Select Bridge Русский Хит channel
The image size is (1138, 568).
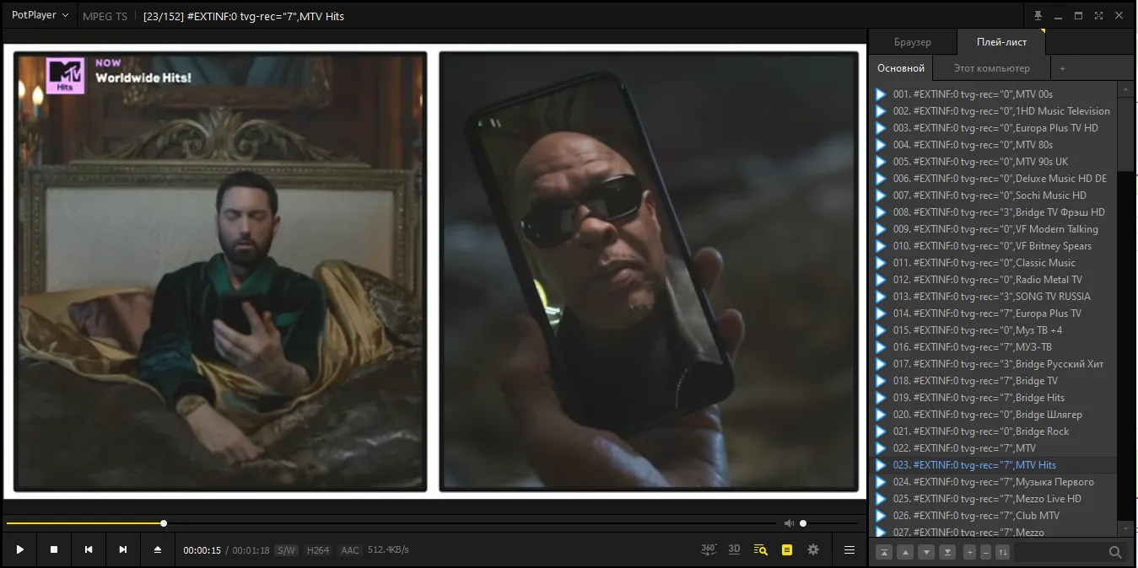993,364
